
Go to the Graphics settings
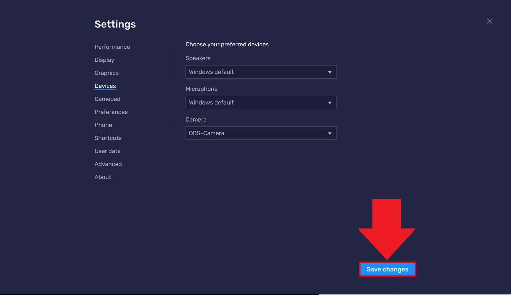(x=106, y=73)
